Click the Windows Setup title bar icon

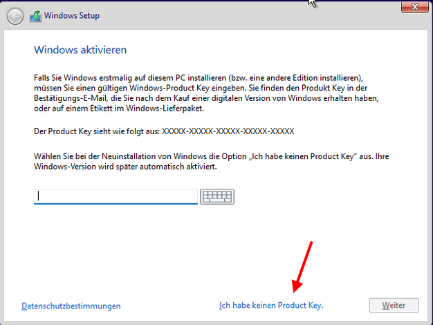coord(33,15)
